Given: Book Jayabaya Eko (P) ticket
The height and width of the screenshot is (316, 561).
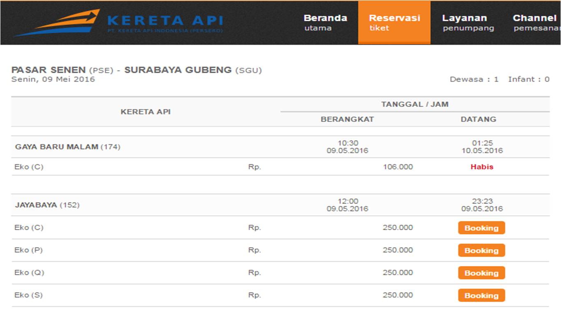Looking at the screenshot, I should [x=481, y=250].
